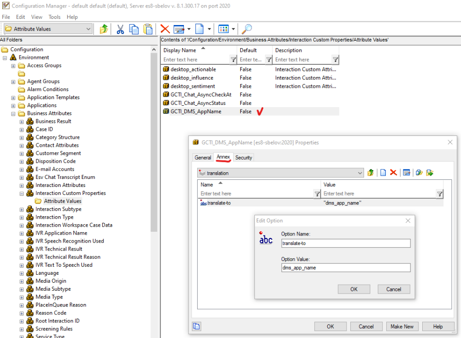Open the translation section dropdown
The width and height of the screenshot is (461, 338).
[360, 173]
